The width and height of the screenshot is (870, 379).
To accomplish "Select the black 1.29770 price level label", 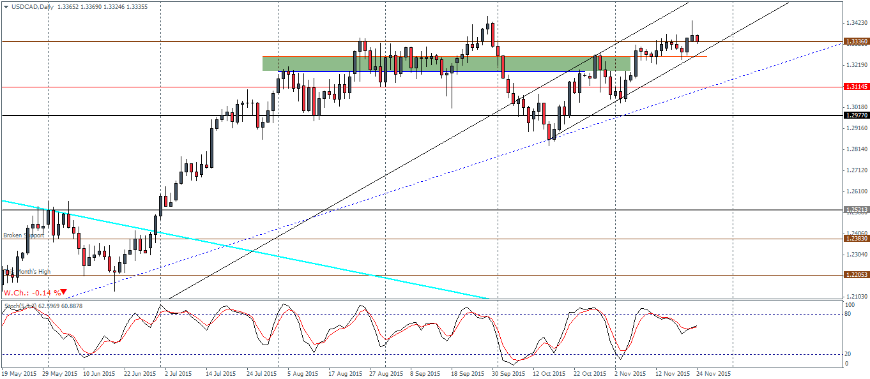I will point(857,115).
